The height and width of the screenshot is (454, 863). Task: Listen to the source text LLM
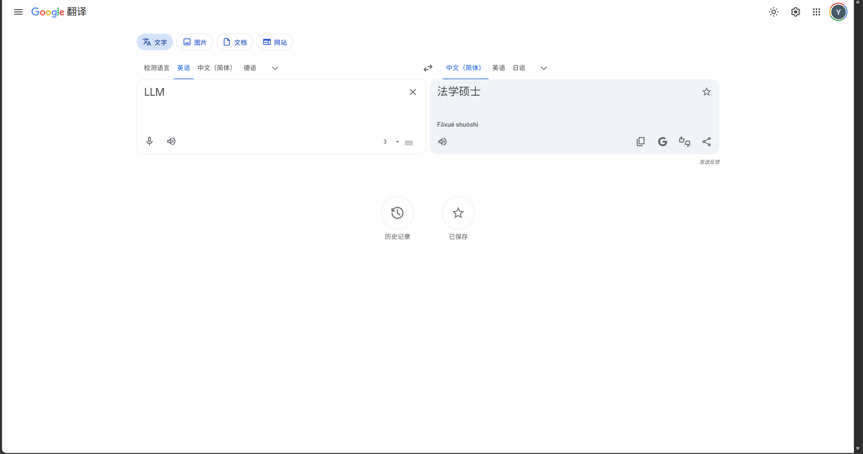171,141
